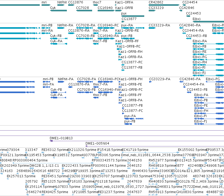
Task: Click the Gyk-RB transcript label
Action: click(x=56, y=36)
